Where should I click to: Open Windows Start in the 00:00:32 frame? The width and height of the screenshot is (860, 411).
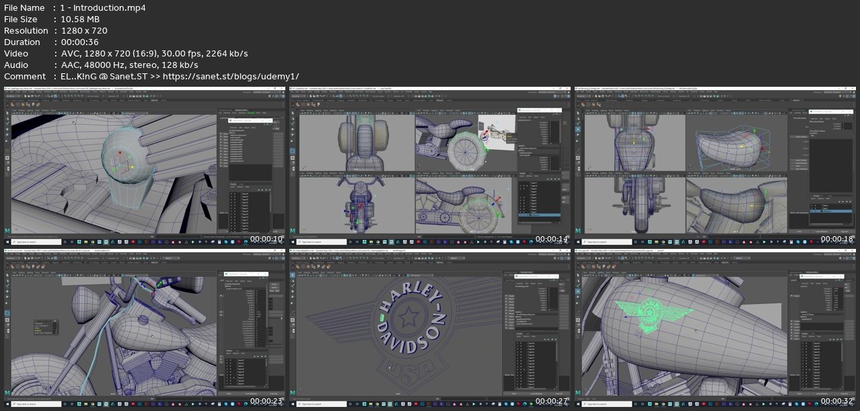[x=578, y=404]
